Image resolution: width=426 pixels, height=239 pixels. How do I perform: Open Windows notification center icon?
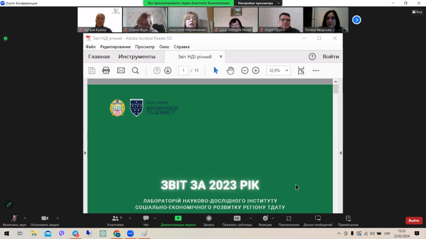(x=417, y=233)
